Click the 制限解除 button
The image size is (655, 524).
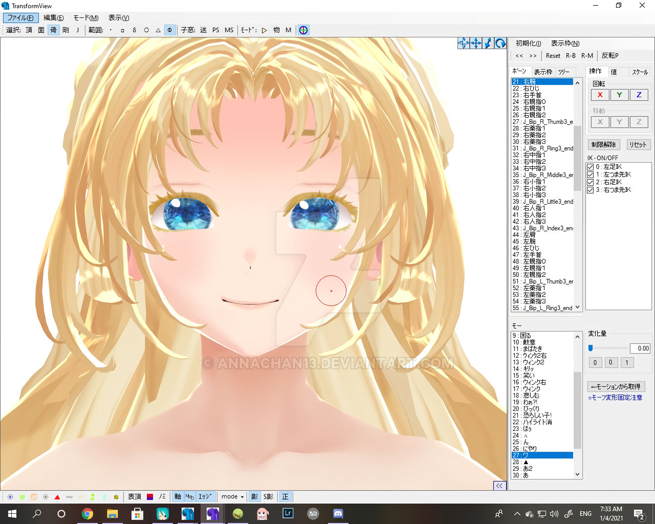[x=604, y=145]
